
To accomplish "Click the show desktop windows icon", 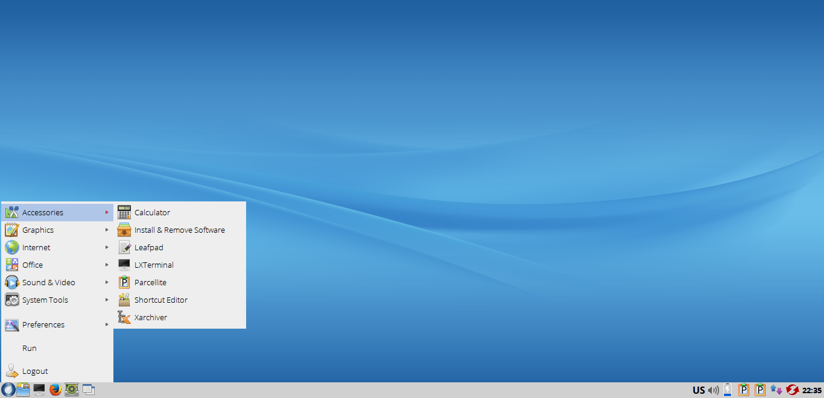I will click(x=89, y=390).
